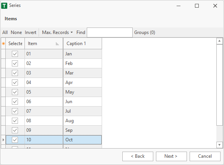Deselect the Oct row checkbox

pyautogui.click(x=15, y=140)
